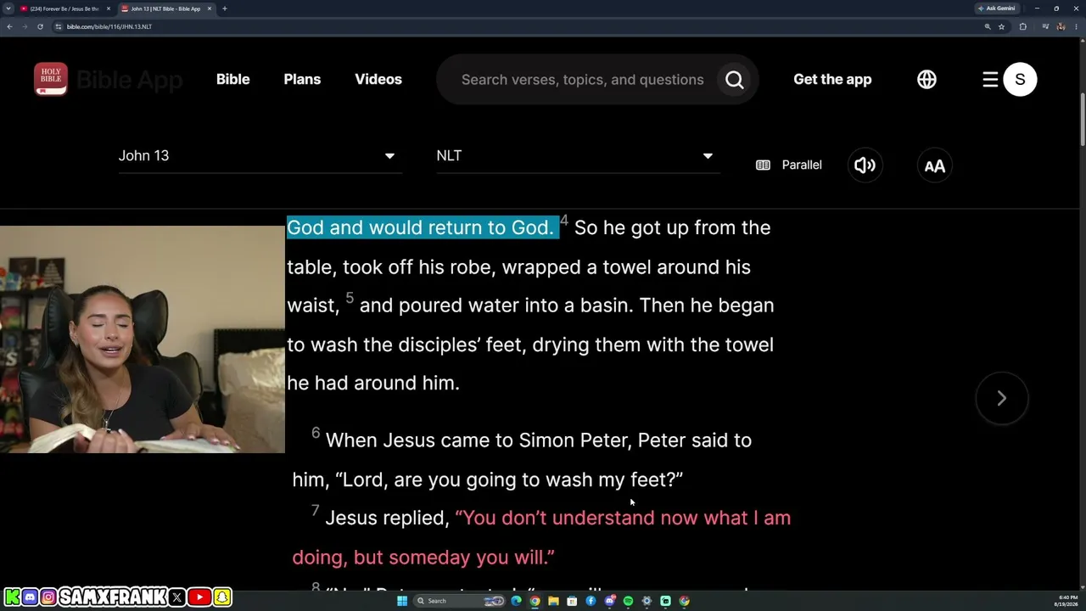Screen dimensions: 1086x611
Task: Open the Windows Start menu
Action: click(x=402, y=601)
